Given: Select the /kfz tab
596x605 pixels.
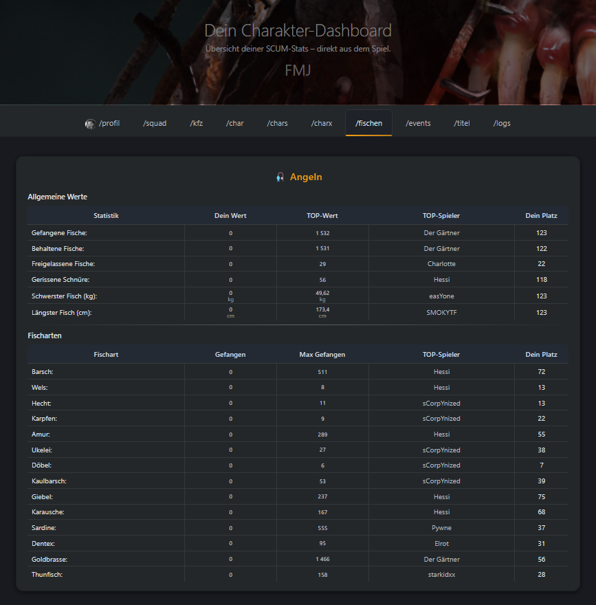Looking at the screenshot, I should [196, 123].
